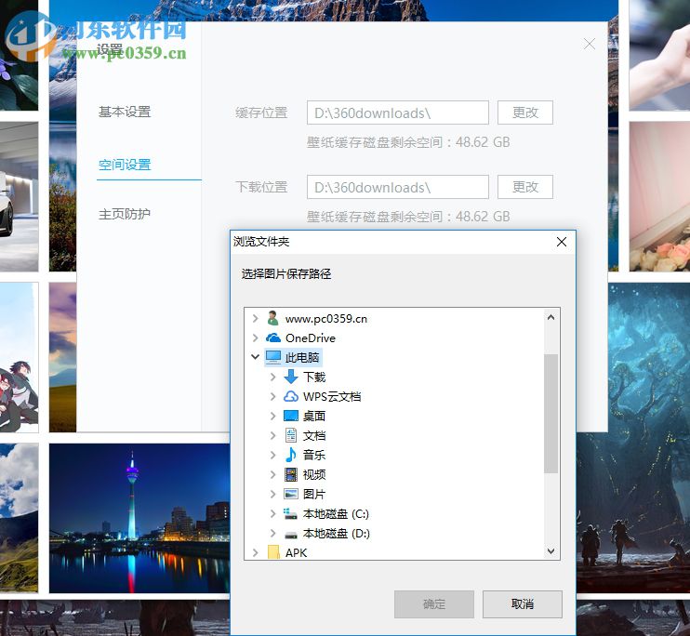Click the OneDrive cloud icon
Screen dimensions: 690x636
(273, 338)
